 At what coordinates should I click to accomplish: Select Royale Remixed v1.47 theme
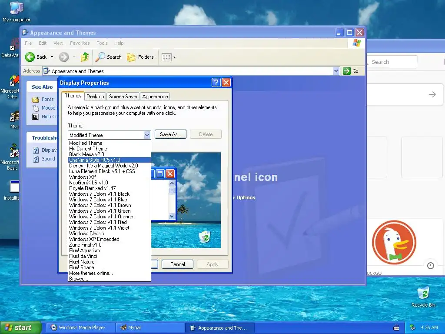tap(110, 188)
